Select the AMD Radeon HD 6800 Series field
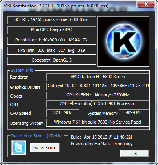The image size is (158, 165). [98, 77]
